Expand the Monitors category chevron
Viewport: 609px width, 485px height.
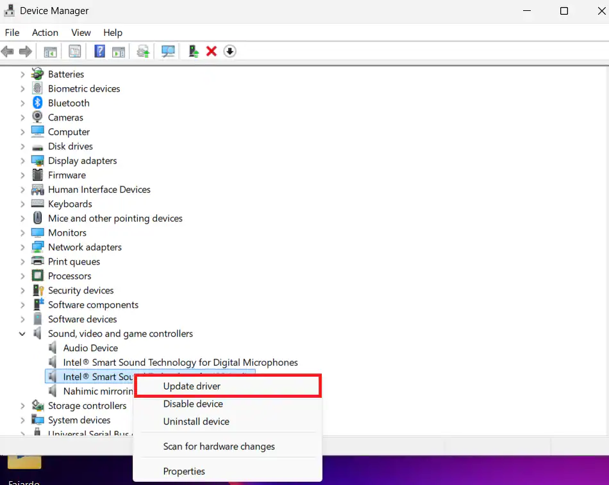tap(22, 233)
